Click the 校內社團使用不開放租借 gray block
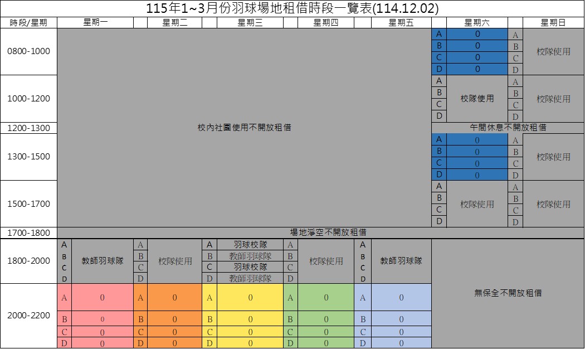Image resolution: width=585 pixels, height=349 pixels. point(244,128)
